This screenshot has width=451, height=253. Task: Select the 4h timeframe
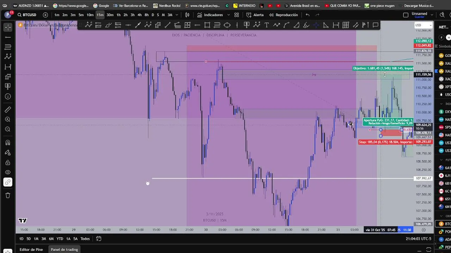click(140, 15)
